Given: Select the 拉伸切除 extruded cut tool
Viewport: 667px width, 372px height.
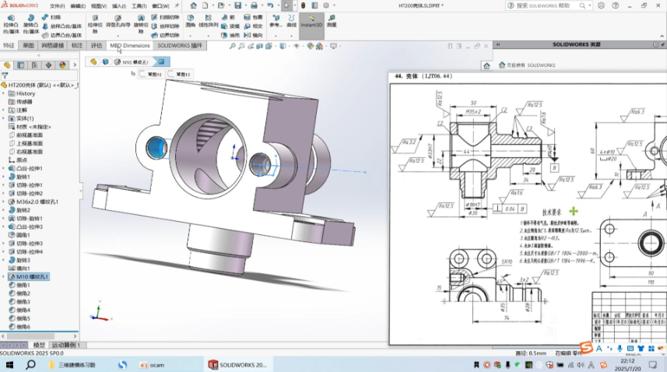Looking at the screenshot, I should coord(95,24).
